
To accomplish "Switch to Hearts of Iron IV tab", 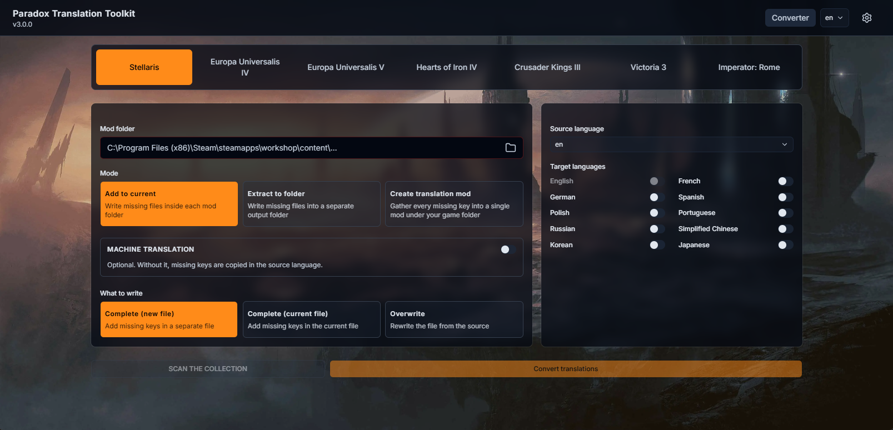I will (x=447, y=67).
